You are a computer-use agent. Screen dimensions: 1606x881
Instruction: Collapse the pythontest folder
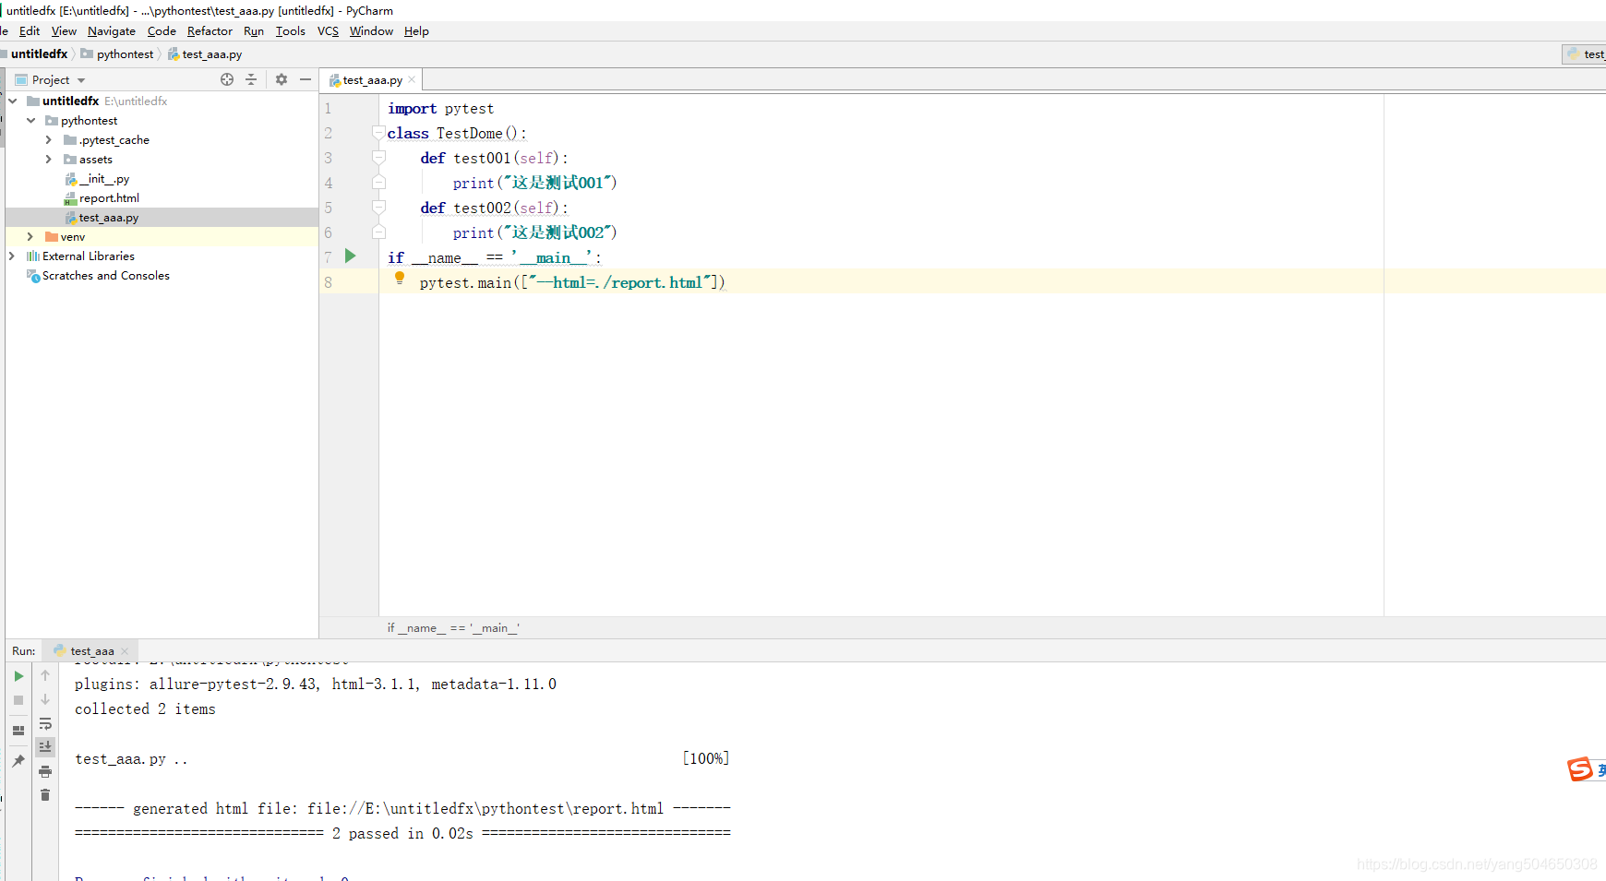(x=31, y=121)
